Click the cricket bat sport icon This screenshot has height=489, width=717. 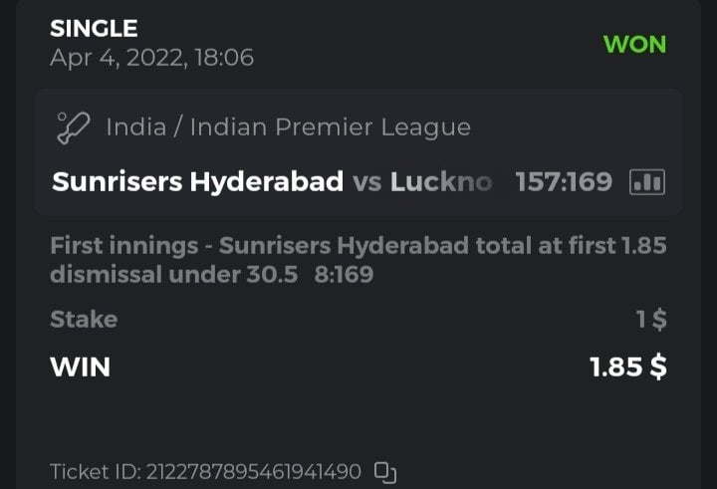pos(75,127)
